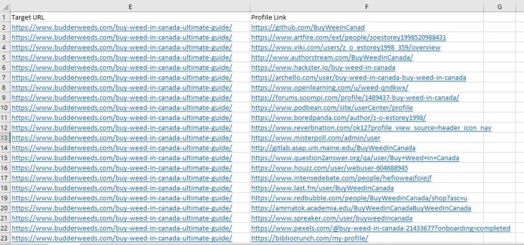524x245 pixels.
Task: Open the pexels.com onboarding=completed link
Action: pyautogui.click(x=381, y=228)
